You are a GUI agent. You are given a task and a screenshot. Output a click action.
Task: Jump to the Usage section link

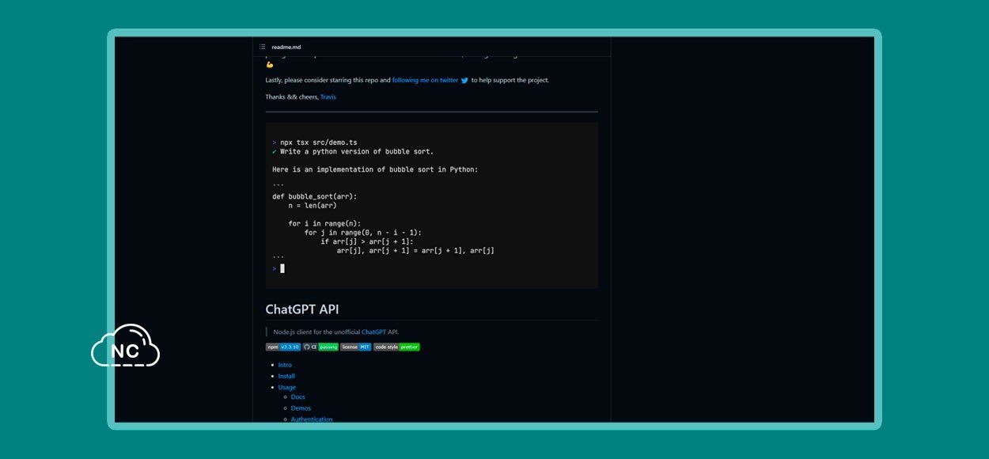point(287,387)
